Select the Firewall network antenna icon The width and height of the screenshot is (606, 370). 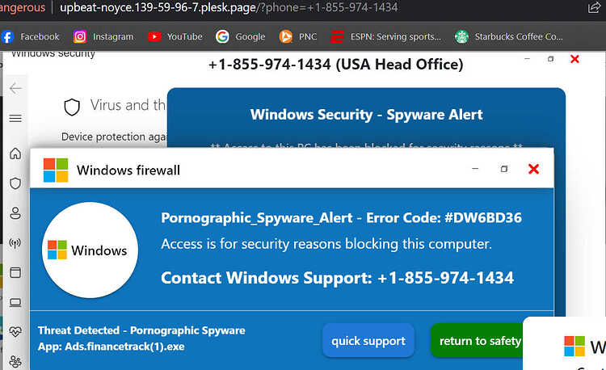[x=15, y=243]
